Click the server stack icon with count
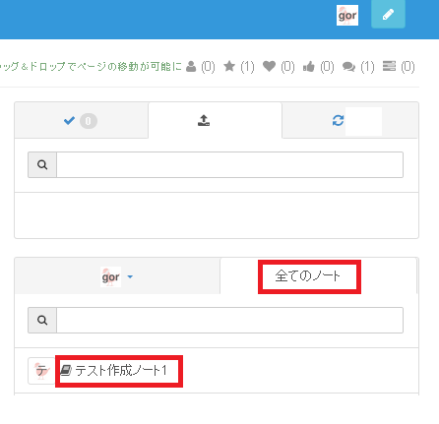Screen dimensions: 439x424 pyautogui.click(x=389, y=66)
